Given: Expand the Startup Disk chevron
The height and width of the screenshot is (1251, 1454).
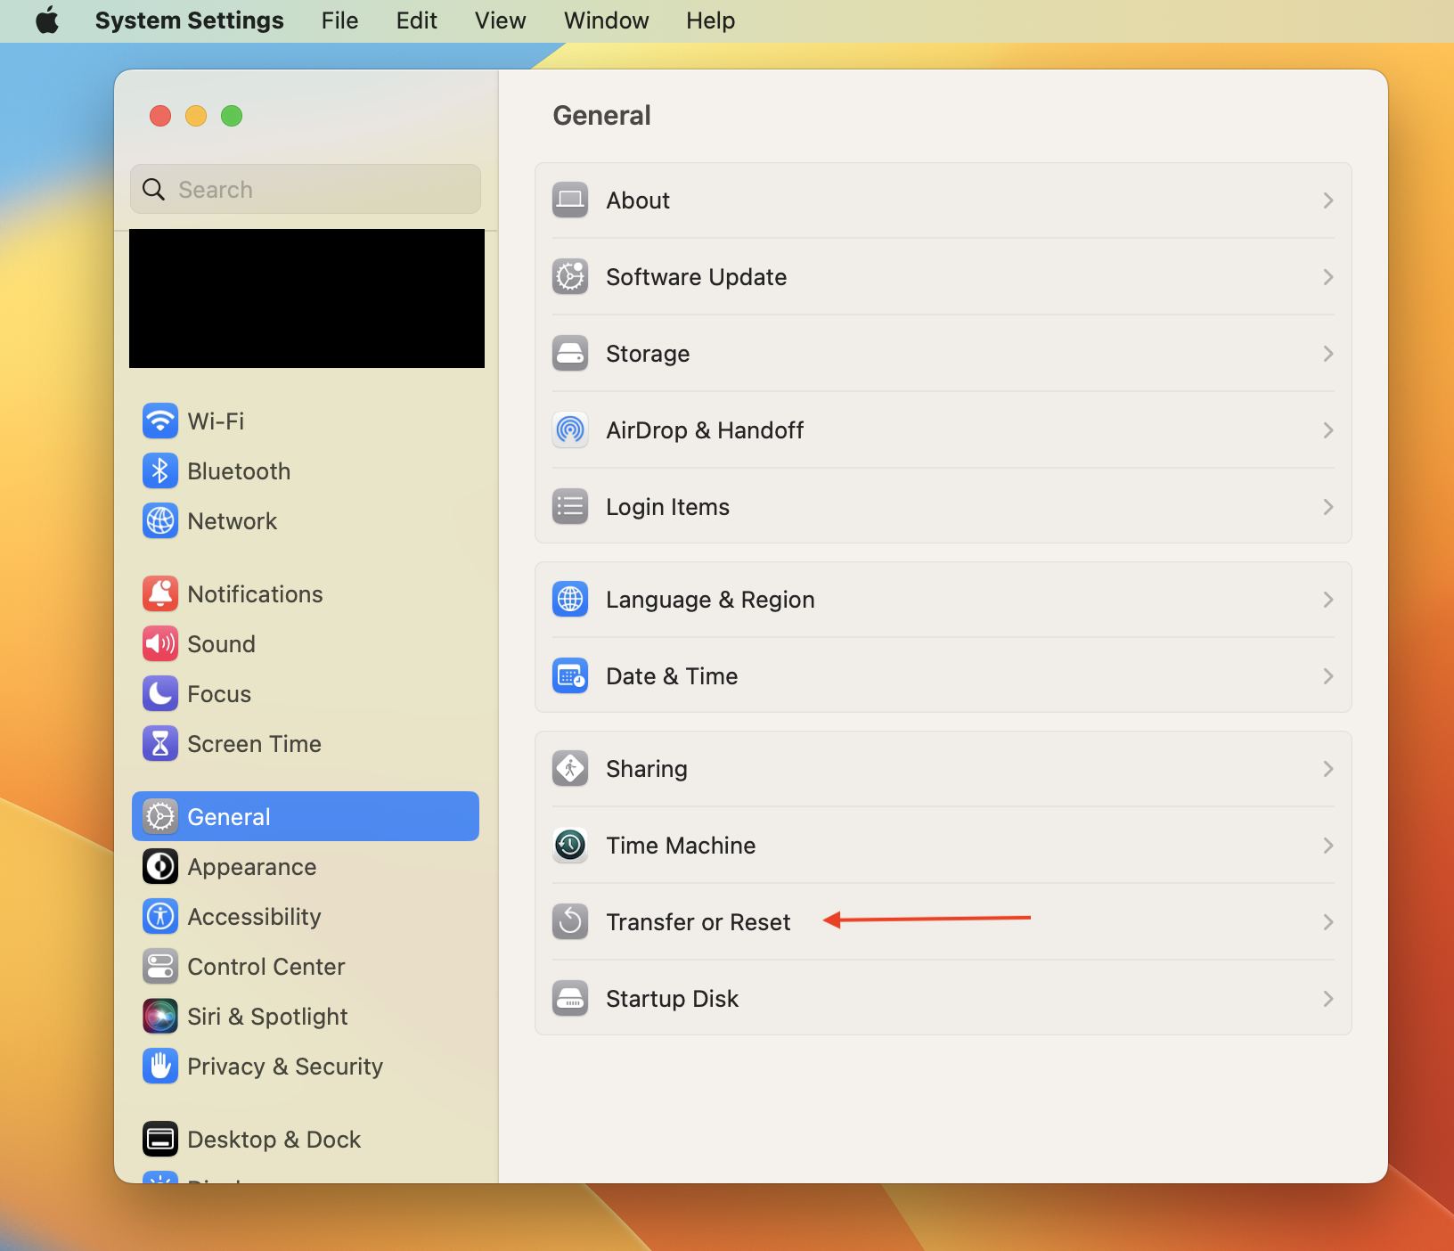Looking at the screenshot, I should [1328, 999].
